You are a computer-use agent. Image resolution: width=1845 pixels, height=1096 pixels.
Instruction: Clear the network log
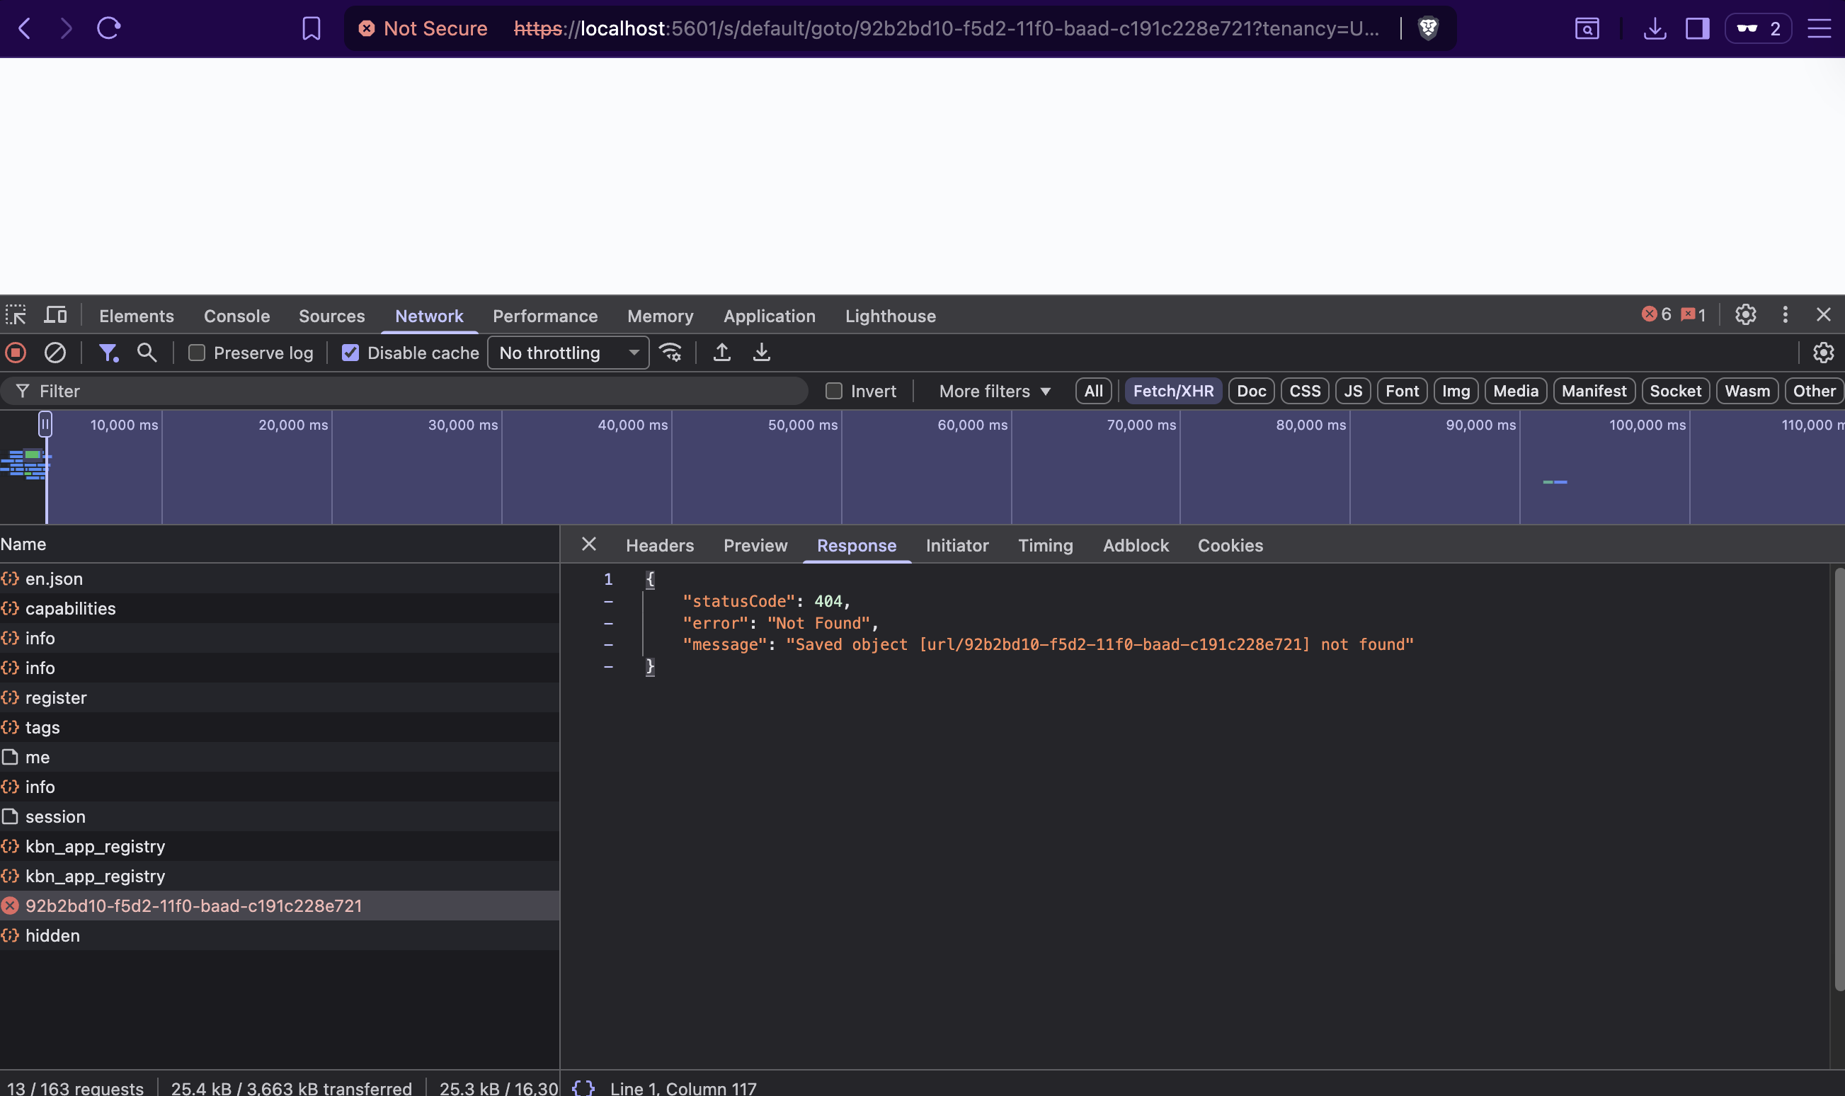click(x=55, y=353)
